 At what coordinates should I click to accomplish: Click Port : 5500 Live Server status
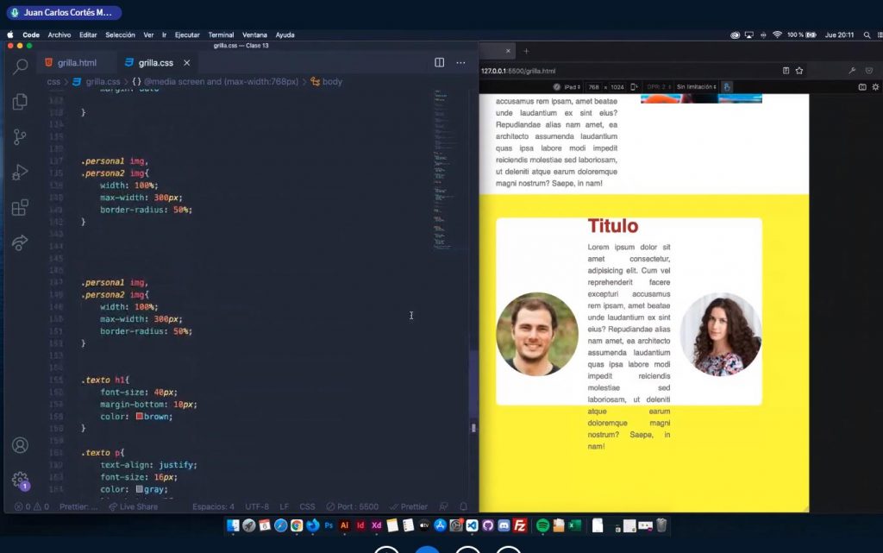353,506
